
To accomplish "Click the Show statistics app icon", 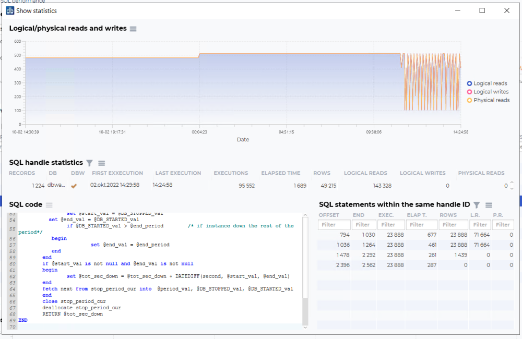I will click(10, 10).
